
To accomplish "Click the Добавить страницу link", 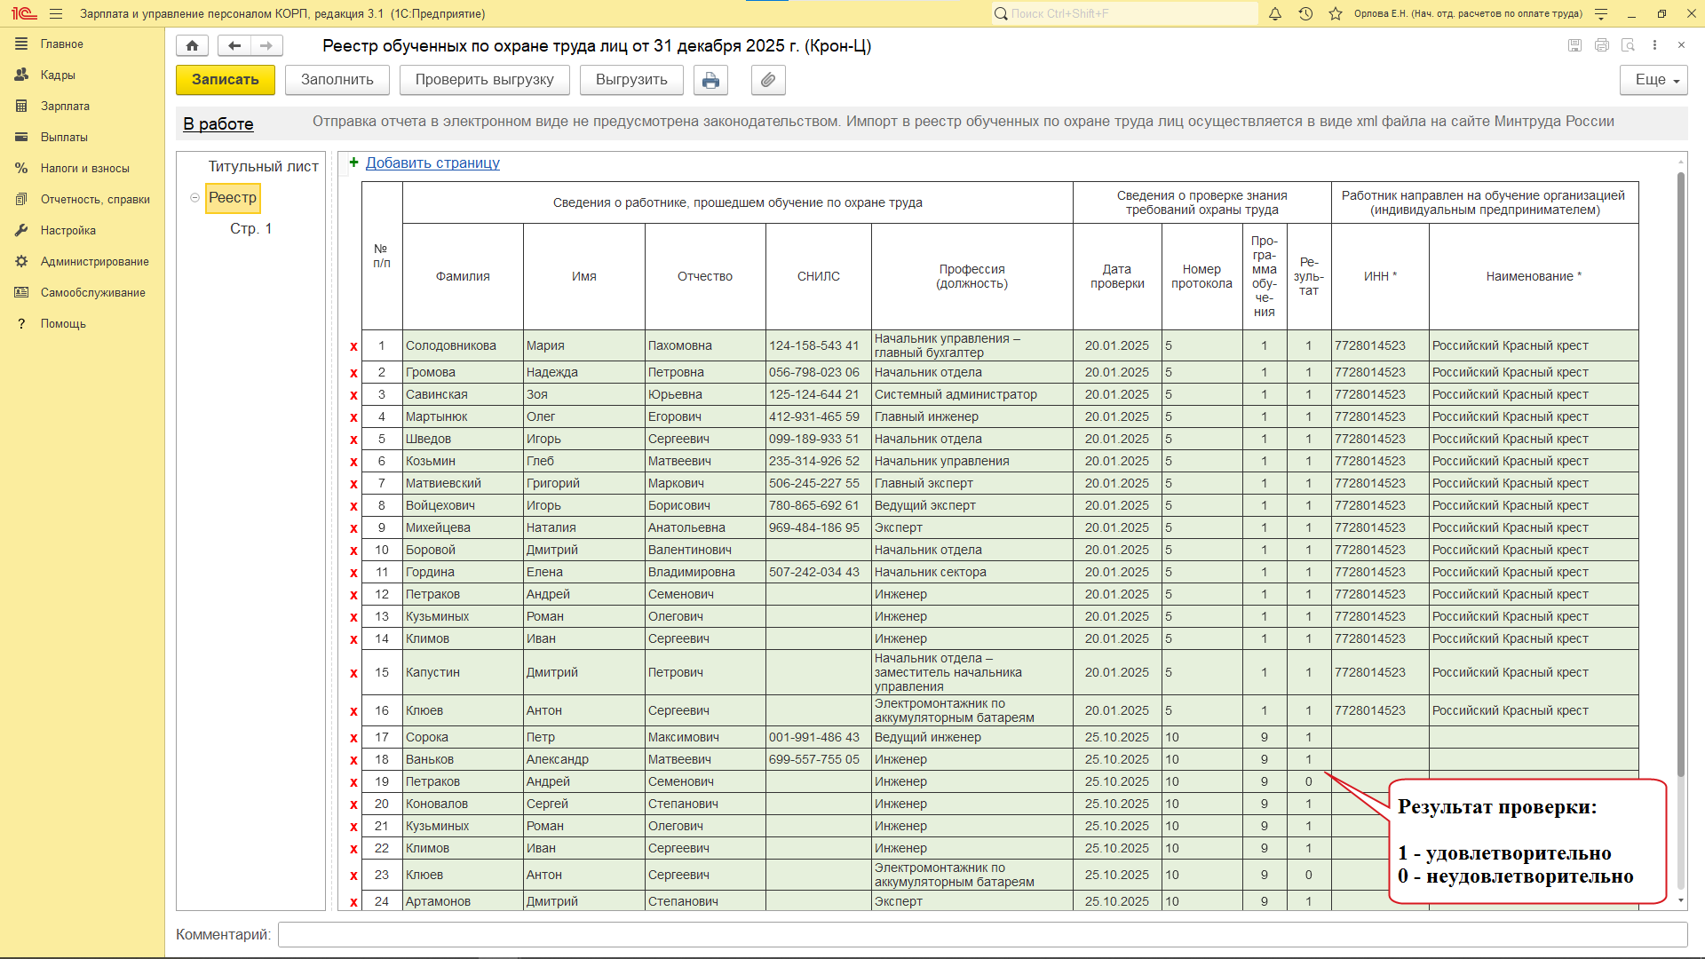I will 432,162.
